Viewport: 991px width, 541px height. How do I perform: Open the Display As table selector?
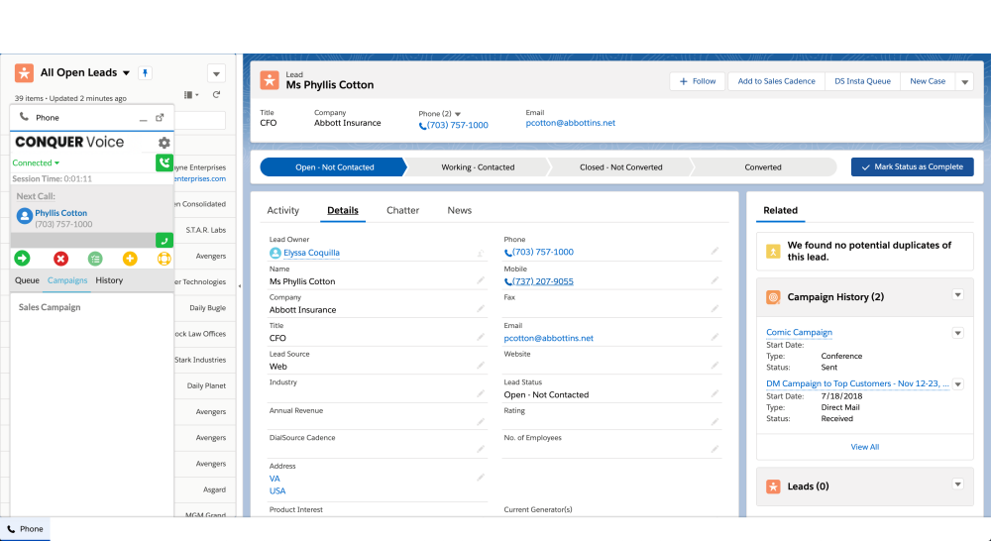(191, 95)
